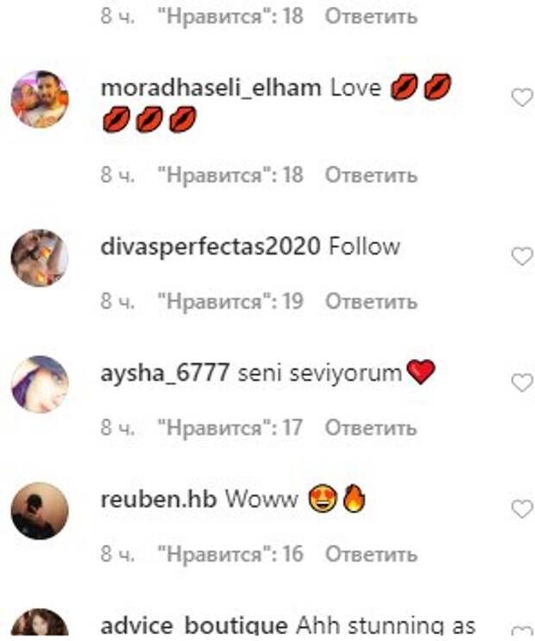Reply to aysha_6777's seni seviyorum comment
535x641 pixels.
pyautogui.click(x=371, y=428)
